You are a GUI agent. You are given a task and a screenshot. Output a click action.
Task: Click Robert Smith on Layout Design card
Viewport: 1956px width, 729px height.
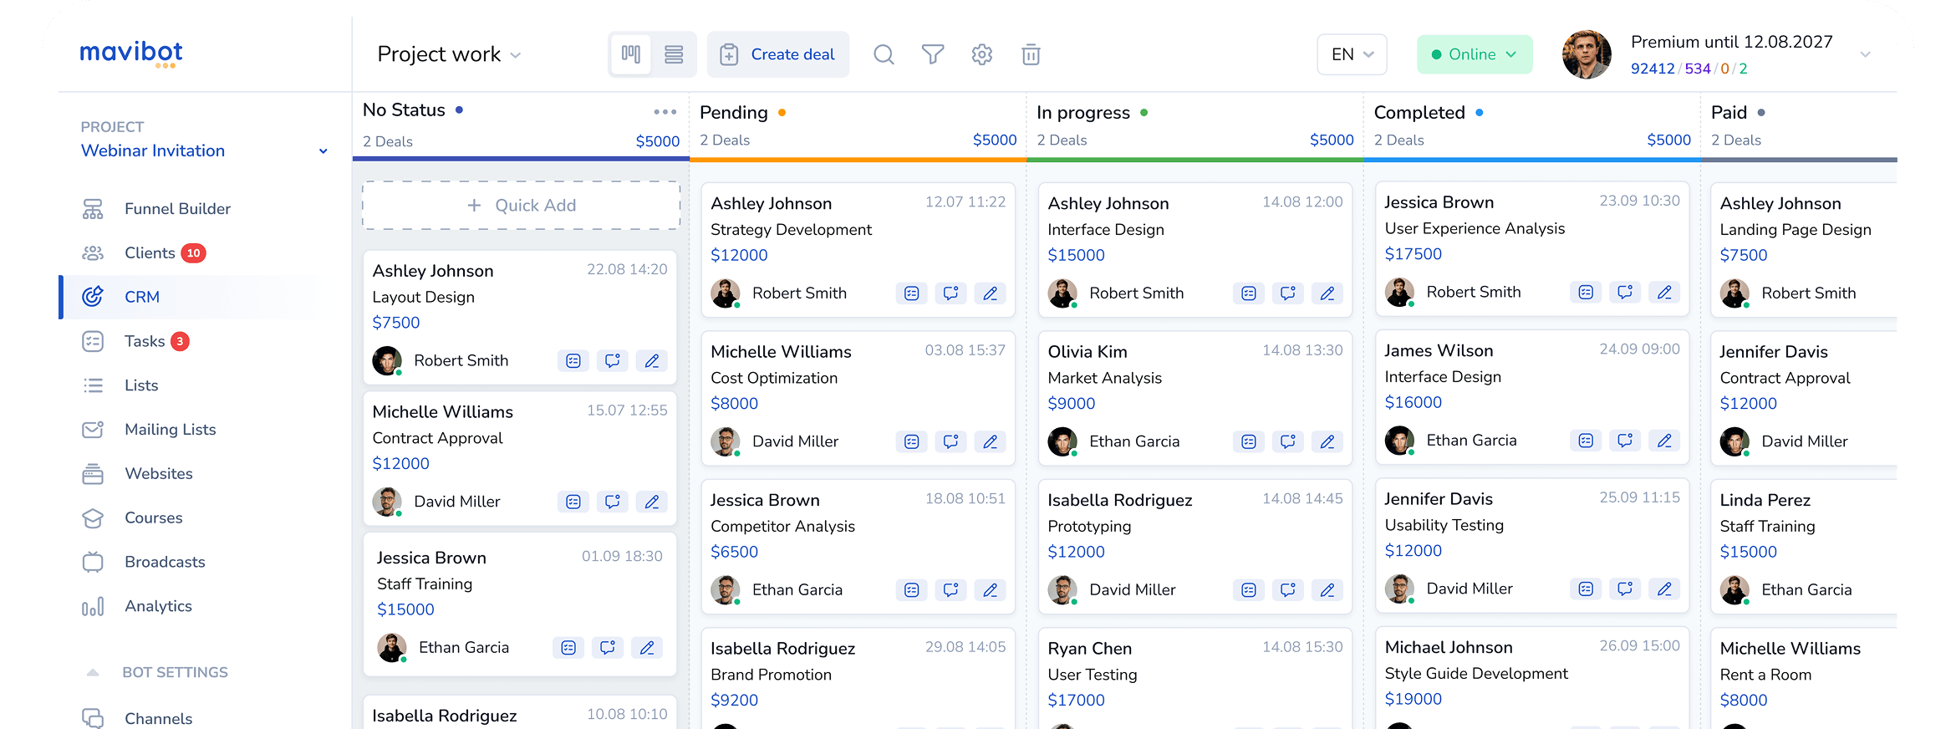(461, 361)
